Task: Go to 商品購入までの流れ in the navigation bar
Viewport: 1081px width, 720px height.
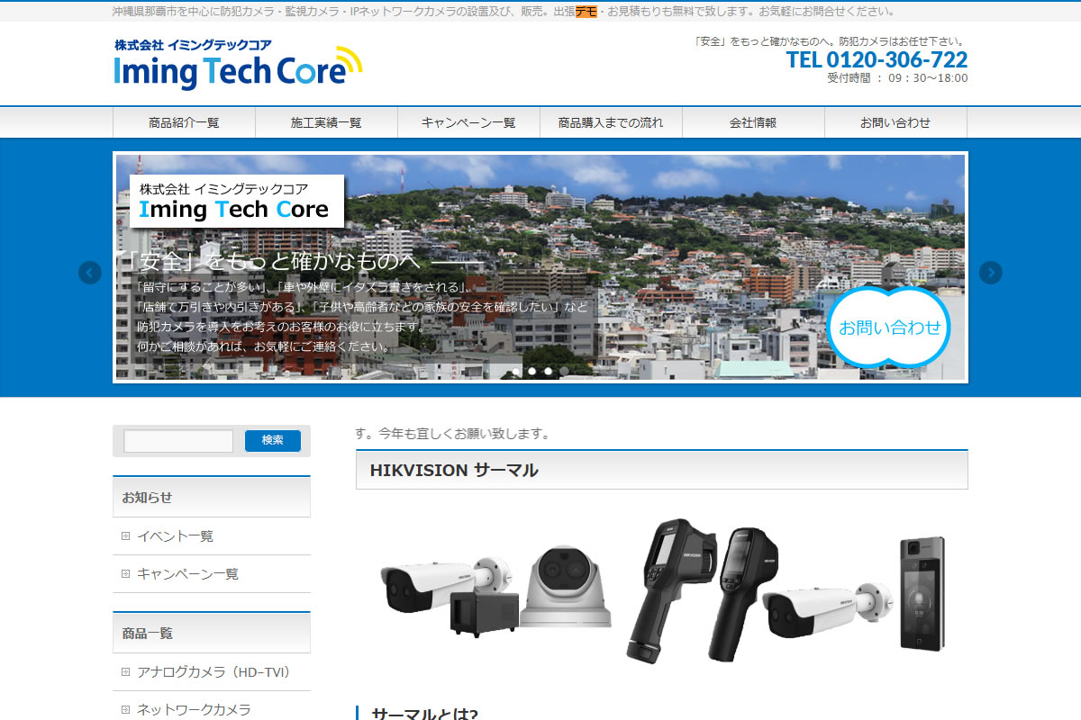Action: [611, 122]
